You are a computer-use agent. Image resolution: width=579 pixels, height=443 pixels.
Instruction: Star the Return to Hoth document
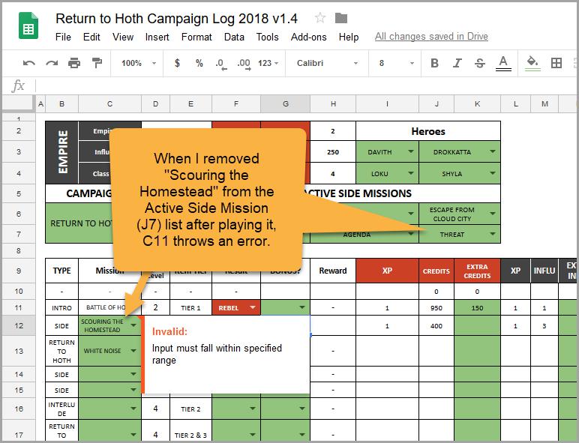[x=319, y=18]
